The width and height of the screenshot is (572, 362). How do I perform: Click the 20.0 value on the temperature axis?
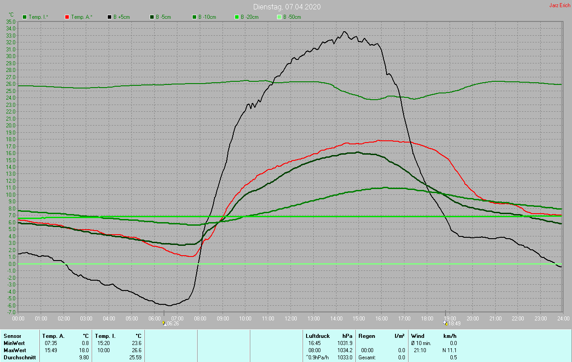click(11, 126)
